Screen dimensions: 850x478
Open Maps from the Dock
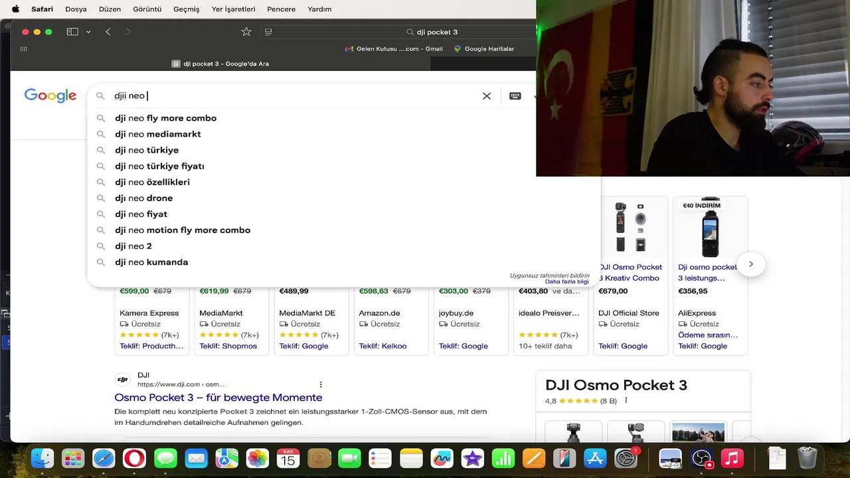(x=226, y=458)
